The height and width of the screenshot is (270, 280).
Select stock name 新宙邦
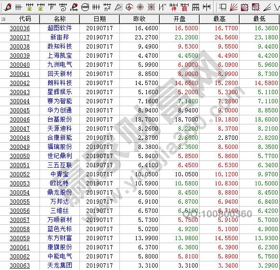click(60, 37)
